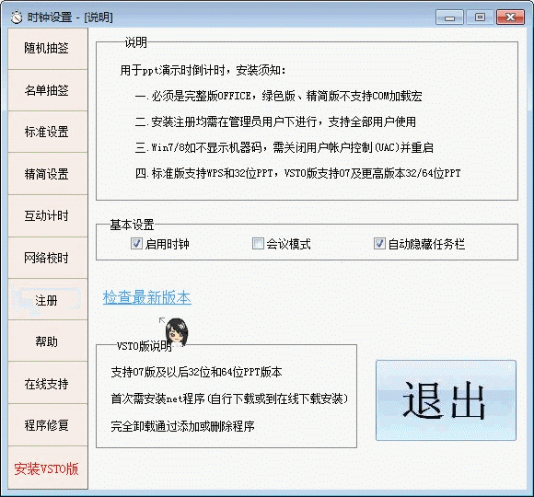Go to the 互动计时 tab
Screen dimensions: 534x497
tap(48, 215)
